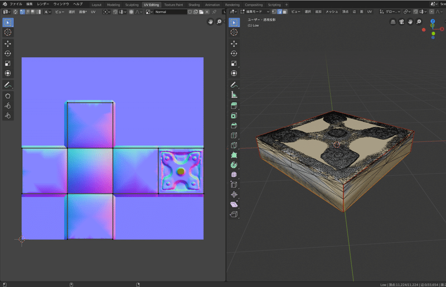The image size is (446, 287).
Task: Switch perspective/orthographic view toggle
Action: click(x=393, y=22)
